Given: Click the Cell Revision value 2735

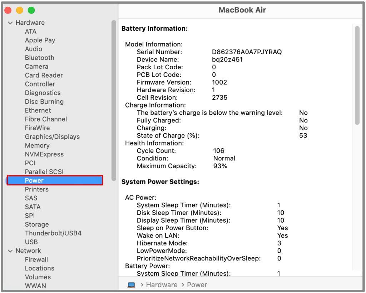Looking at the screenshot, I should pos(220,98).
